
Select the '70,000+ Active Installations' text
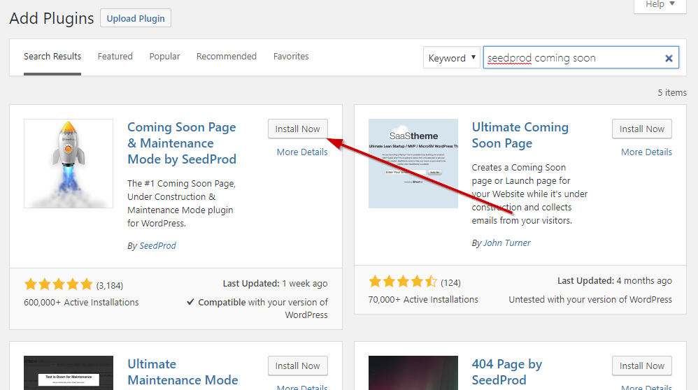coord(423,300)
